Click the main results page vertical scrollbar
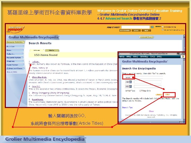This screenshot has height=143, width=191. click(184, 43)
